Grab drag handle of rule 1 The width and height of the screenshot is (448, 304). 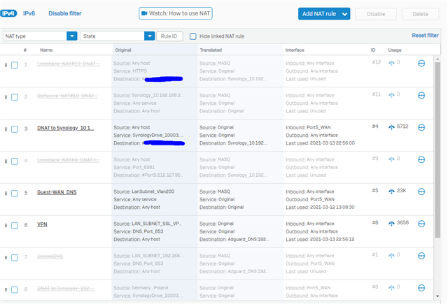pyautogui.click(x=6, y=65)
